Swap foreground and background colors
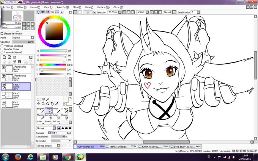The width and height of the screenshot is (258, 161). (x=71, y=98)
